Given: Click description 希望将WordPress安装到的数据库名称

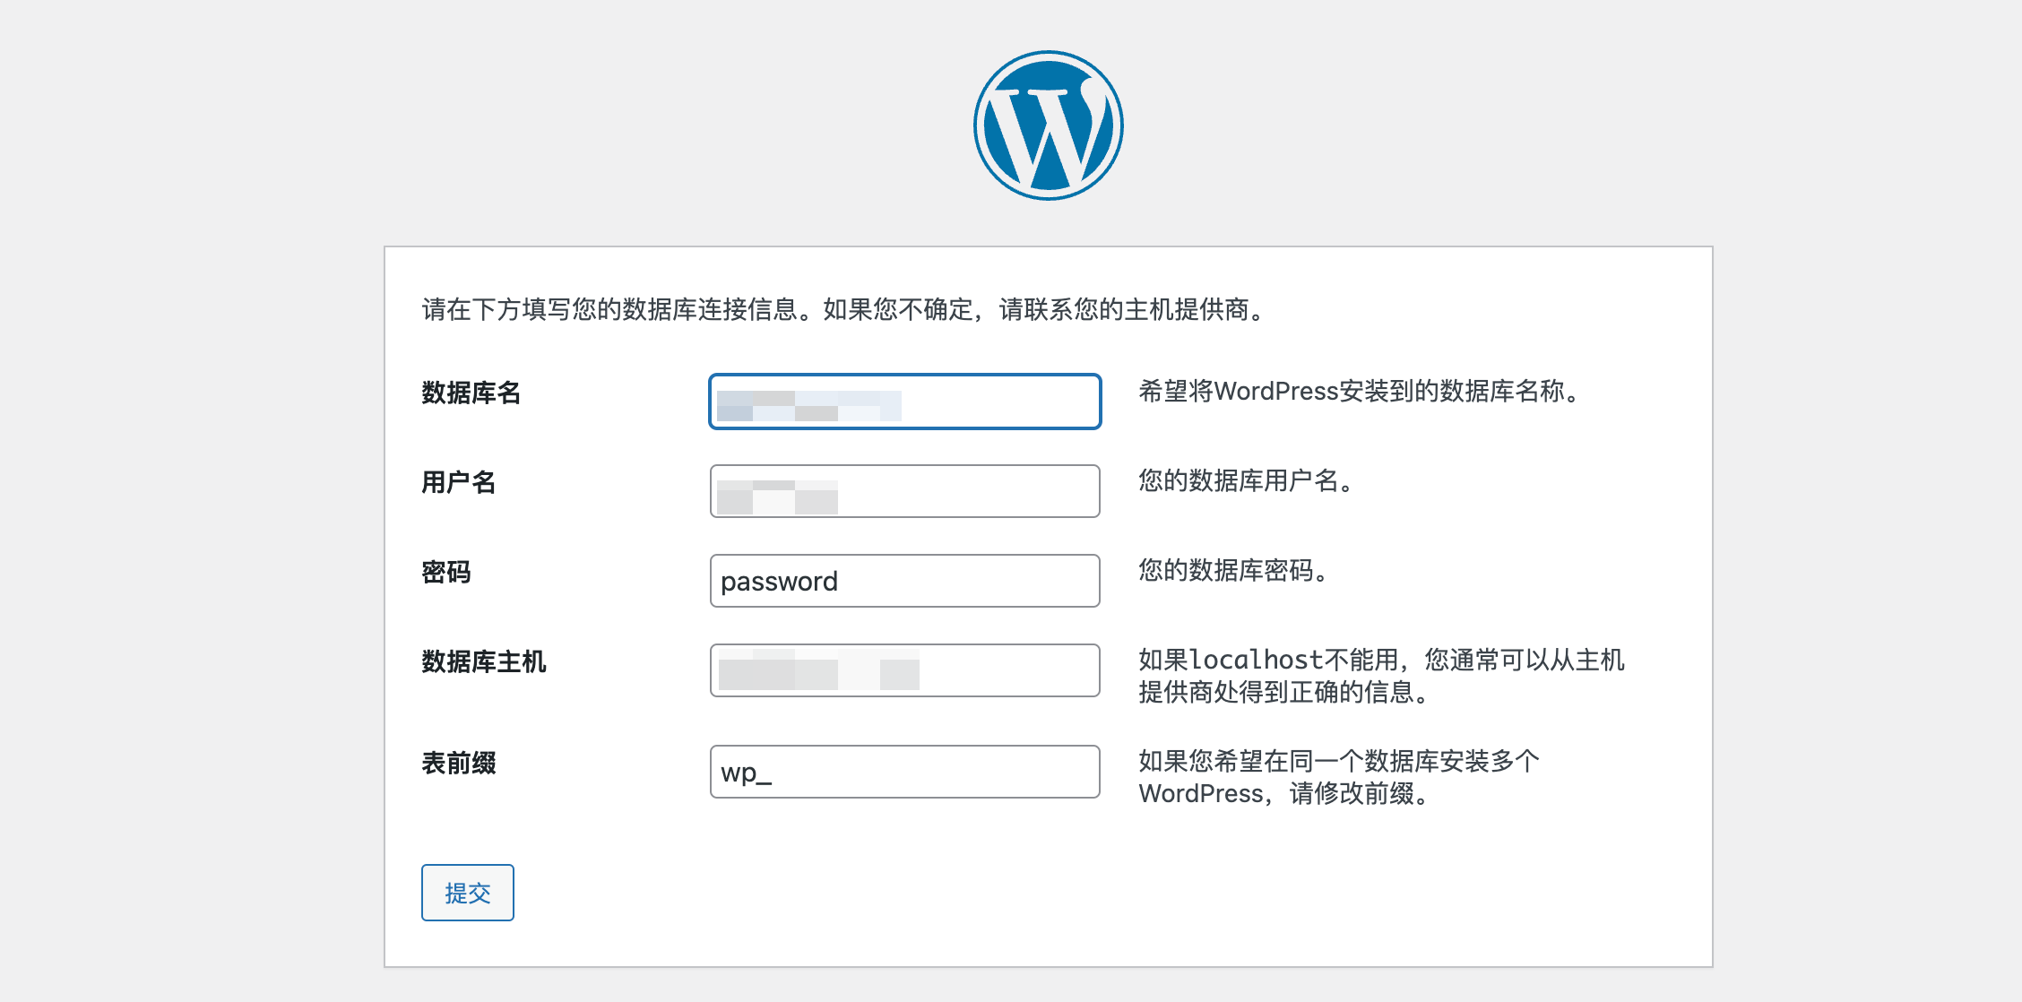Looking at the screenshot, I should click(1359, 391).
